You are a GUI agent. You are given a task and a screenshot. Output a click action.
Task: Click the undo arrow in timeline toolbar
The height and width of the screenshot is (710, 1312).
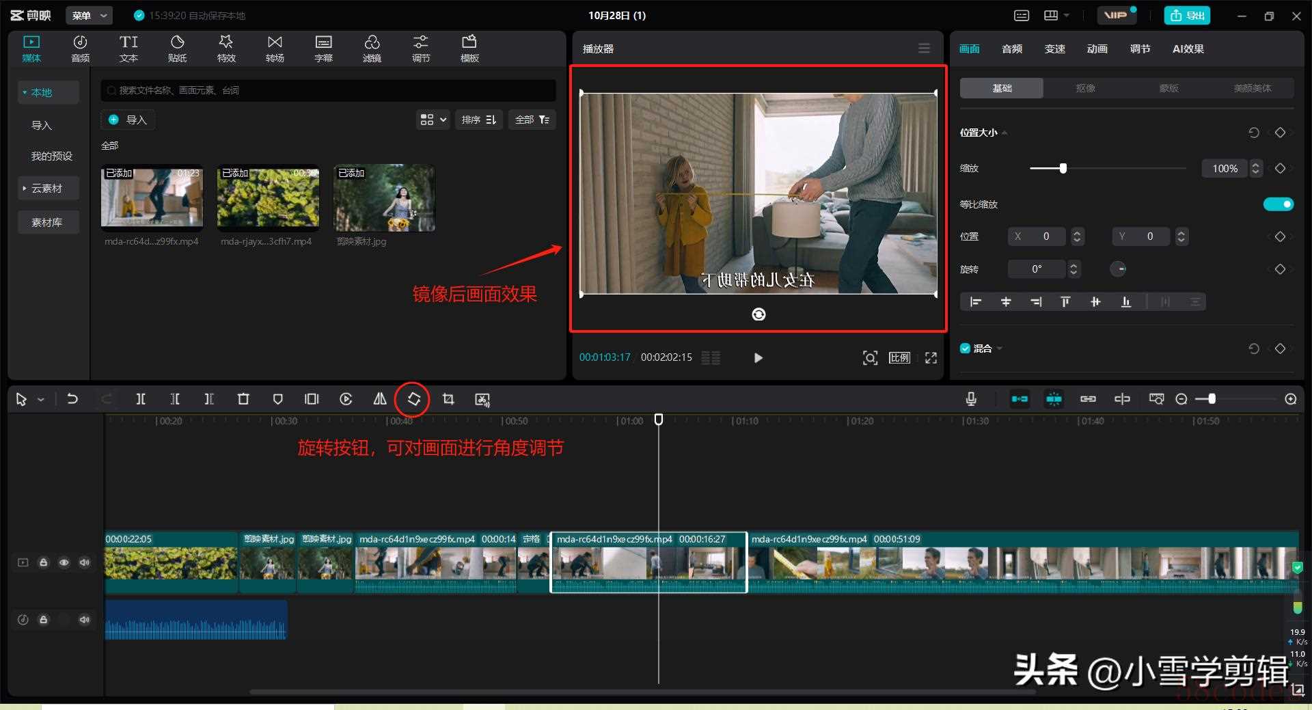click(x=72, y=399)
